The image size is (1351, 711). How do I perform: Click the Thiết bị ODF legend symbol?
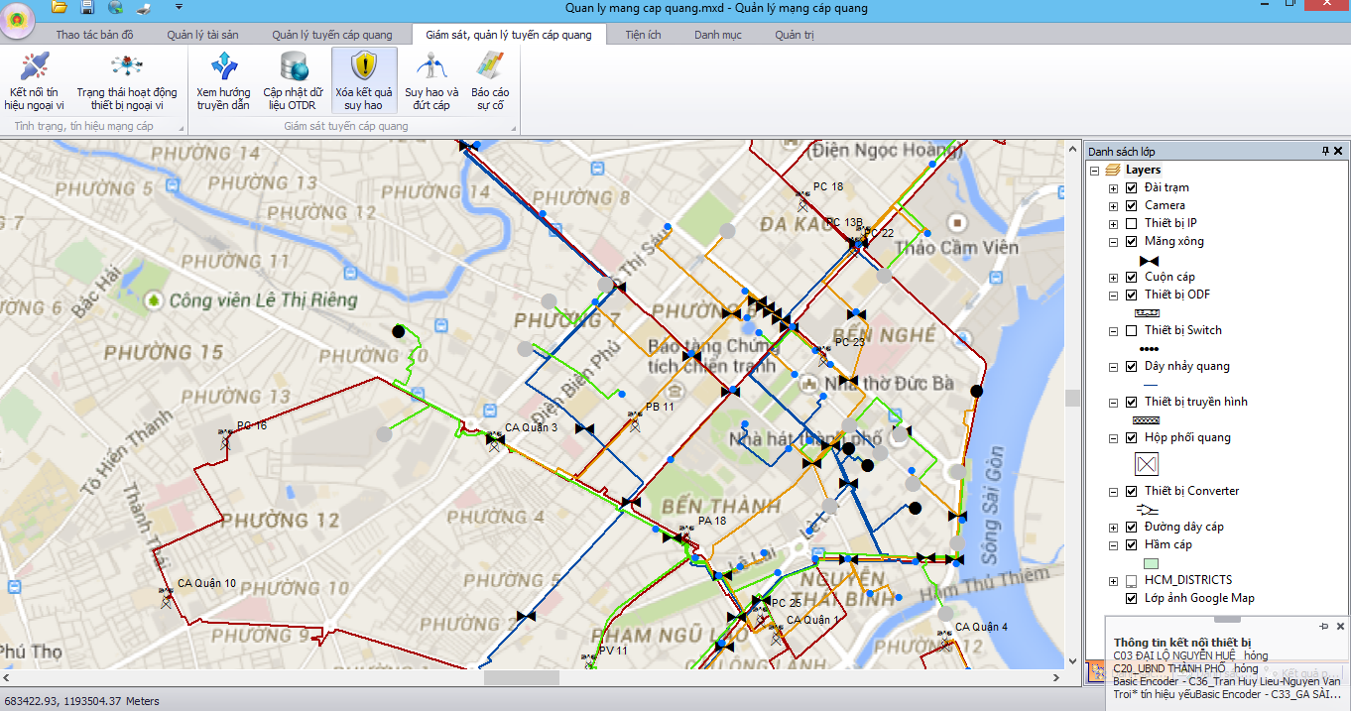1147,312
